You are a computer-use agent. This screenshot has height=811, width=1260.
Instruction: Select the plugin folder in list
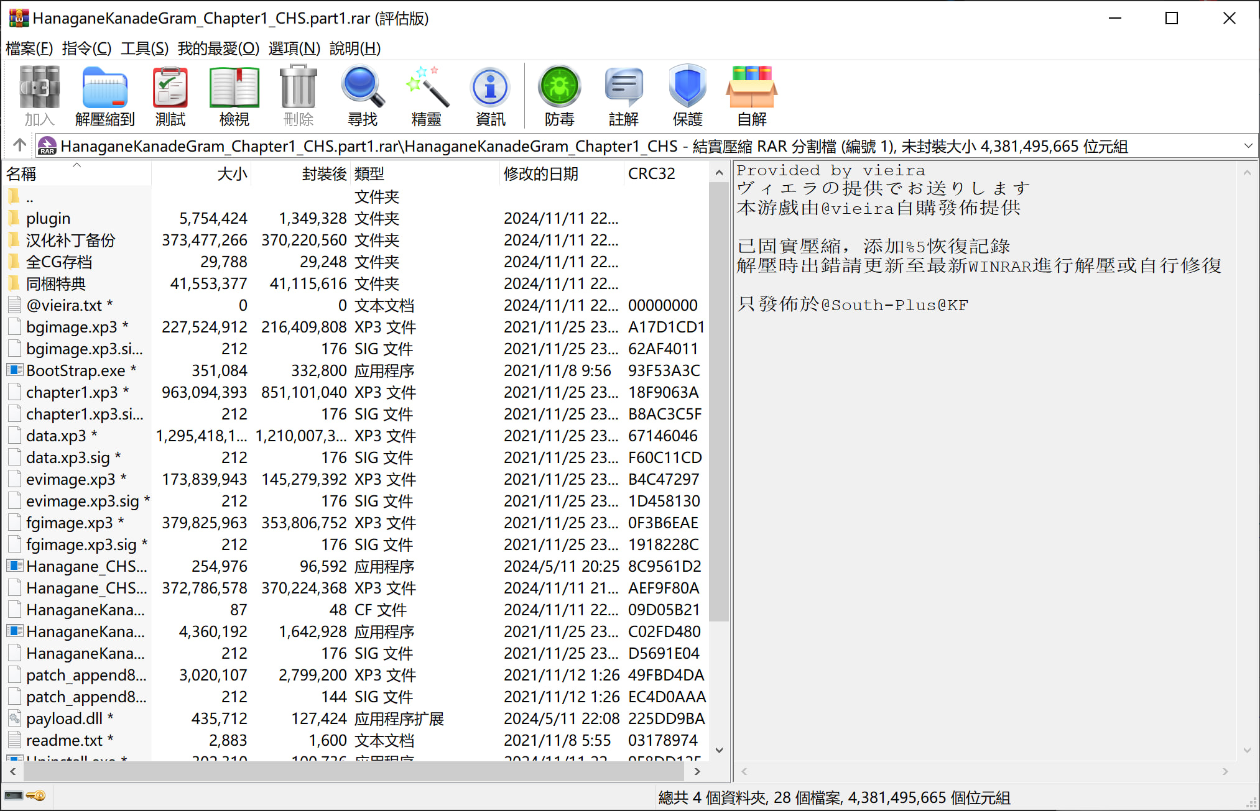click(x=48, y=218)
